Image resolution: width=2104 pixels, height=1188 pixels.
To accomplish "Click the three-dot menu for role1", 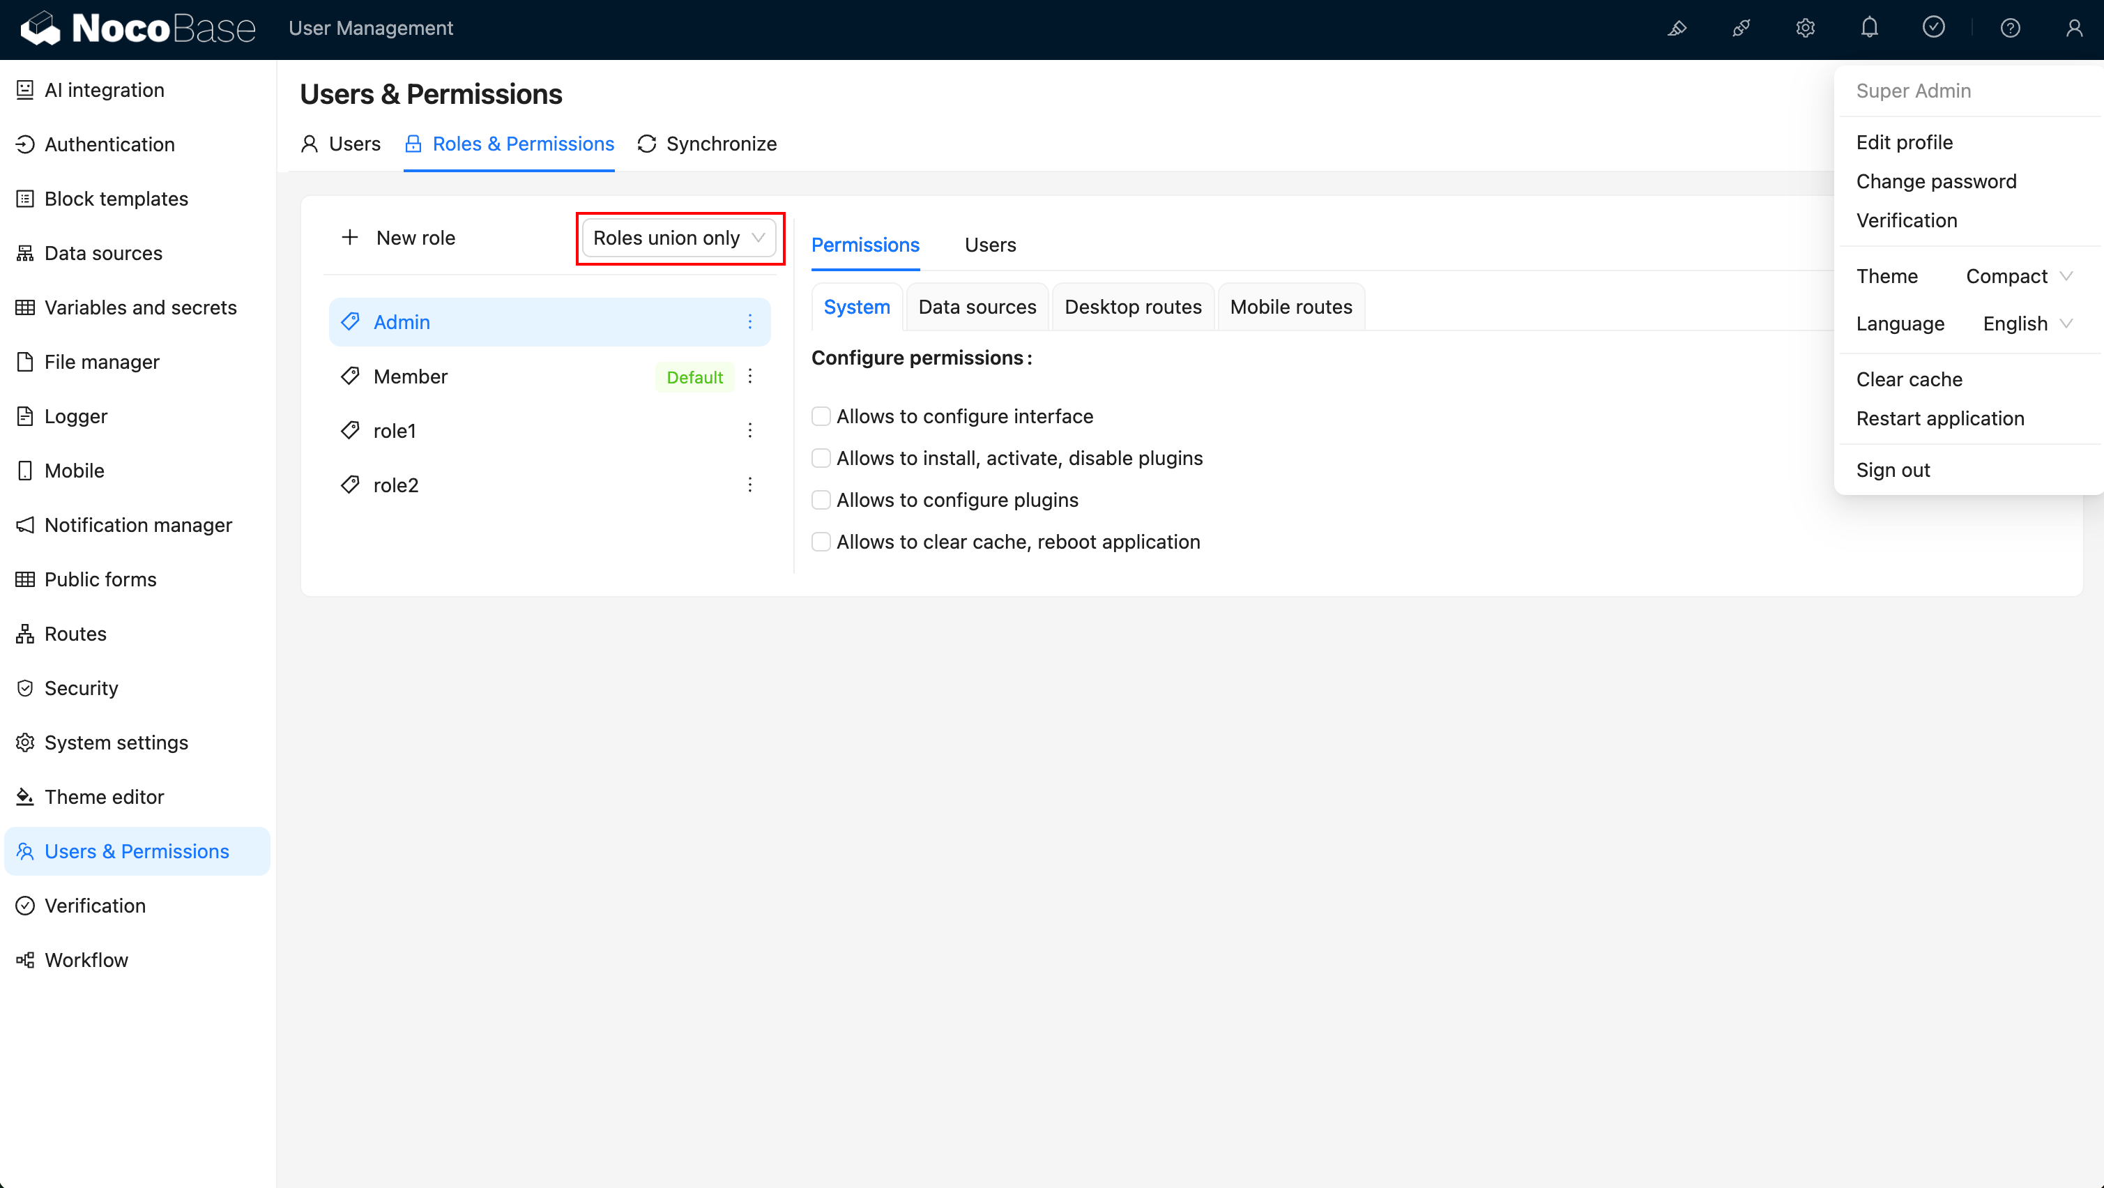I will [750, 431].
